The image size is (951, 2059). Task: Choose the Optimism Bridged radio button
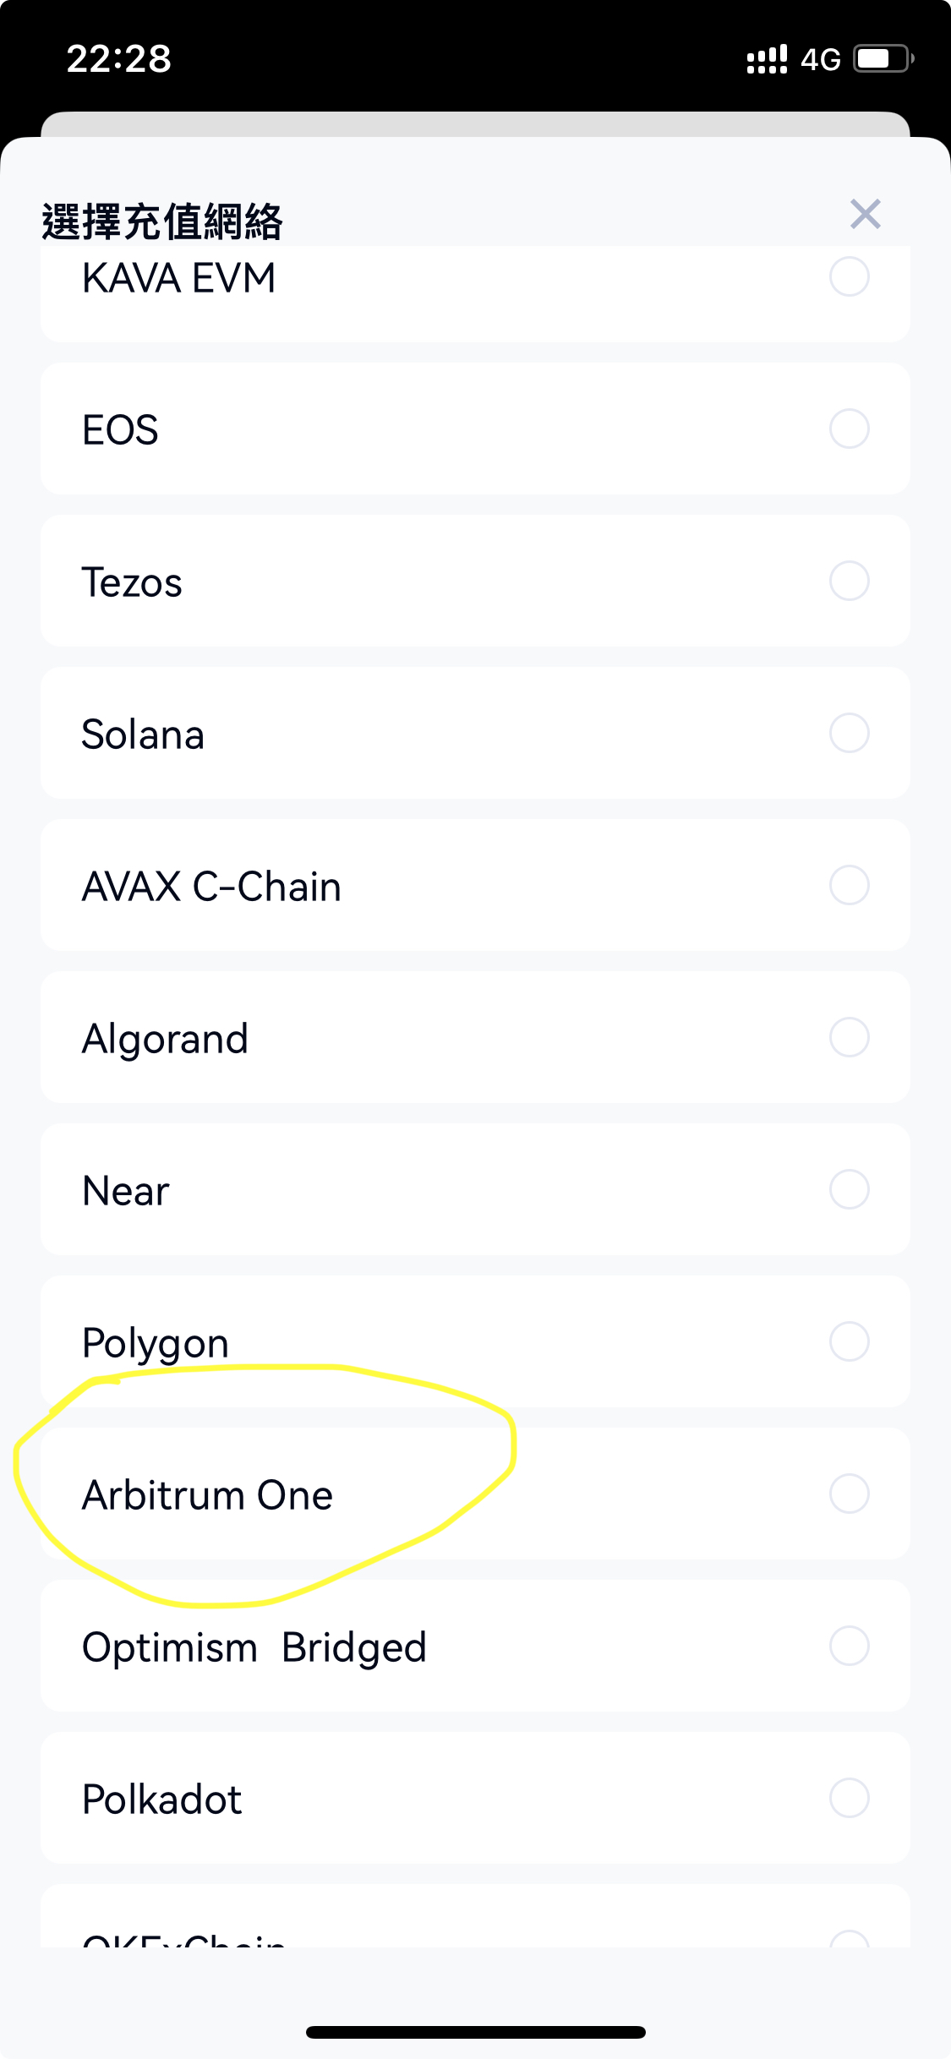pos(849,1647)
